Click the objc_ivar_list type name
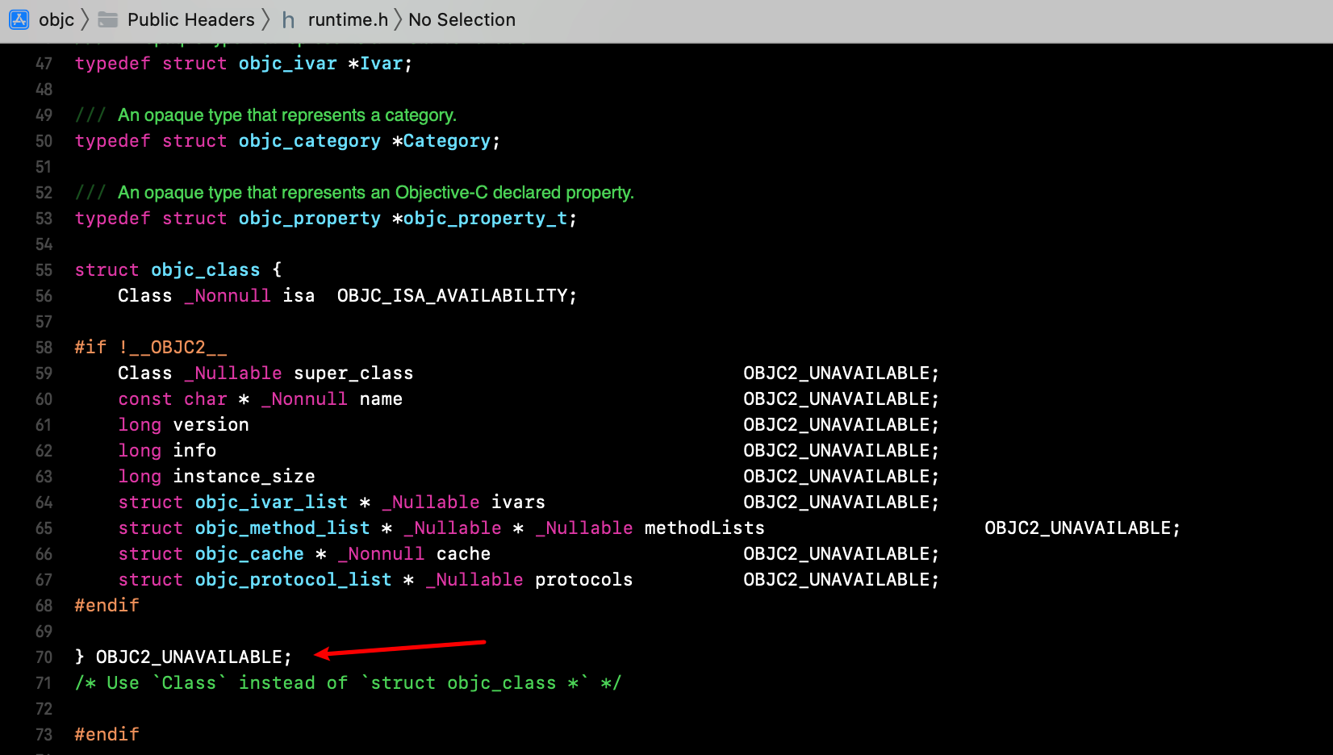 pyautogui.click(x=271, y=503)
